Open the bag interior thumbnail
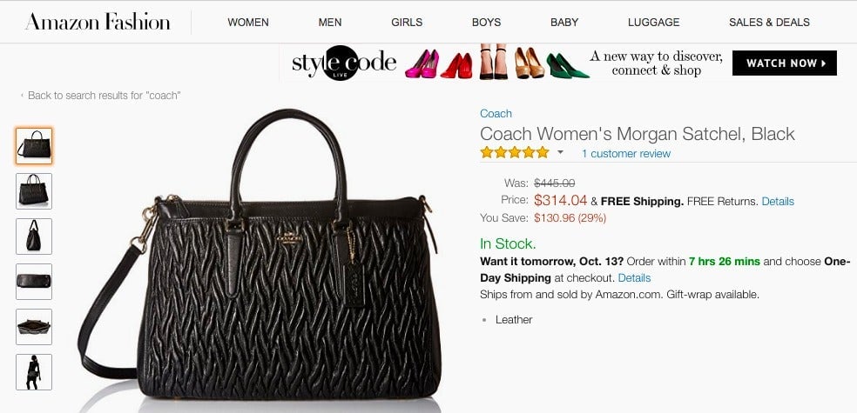The width and height of the screenshot is (857, 413). tap(34, 327)
